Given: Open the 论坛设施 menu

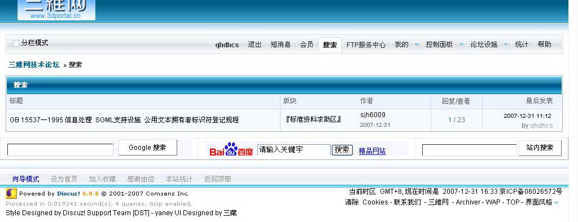Looking at the screenshot, I should pos(484,45).
